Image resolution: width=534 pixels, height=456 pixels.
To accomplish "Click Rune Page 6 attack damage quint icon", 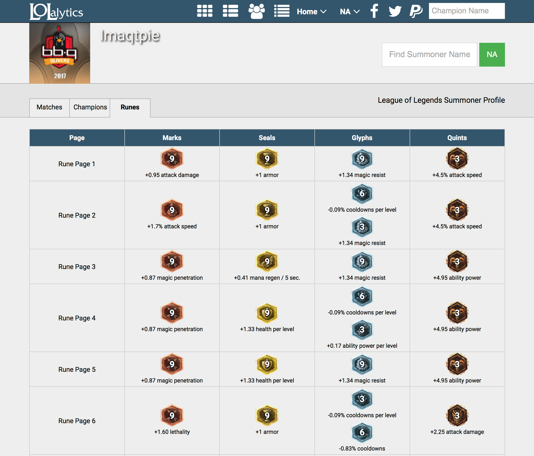I will (457, 415).
